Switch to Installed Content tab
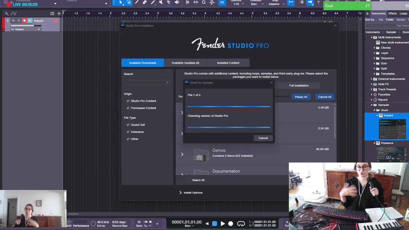 click(228, 63)
